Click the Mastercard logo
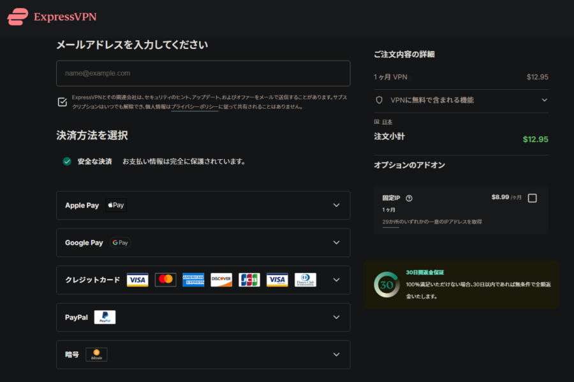The width and height of the screenshot is (574, 382). 165,280
